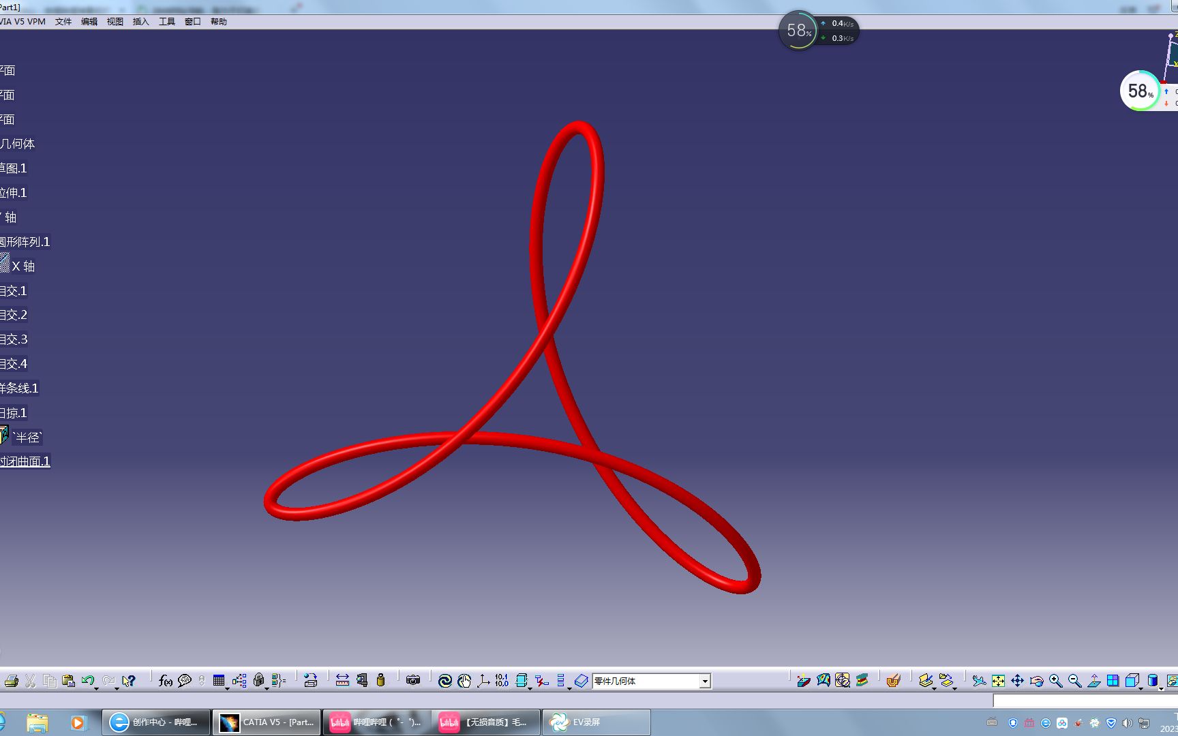Select the `半径` parameter node
This screenshot has height=736, width=1178.
28,438
